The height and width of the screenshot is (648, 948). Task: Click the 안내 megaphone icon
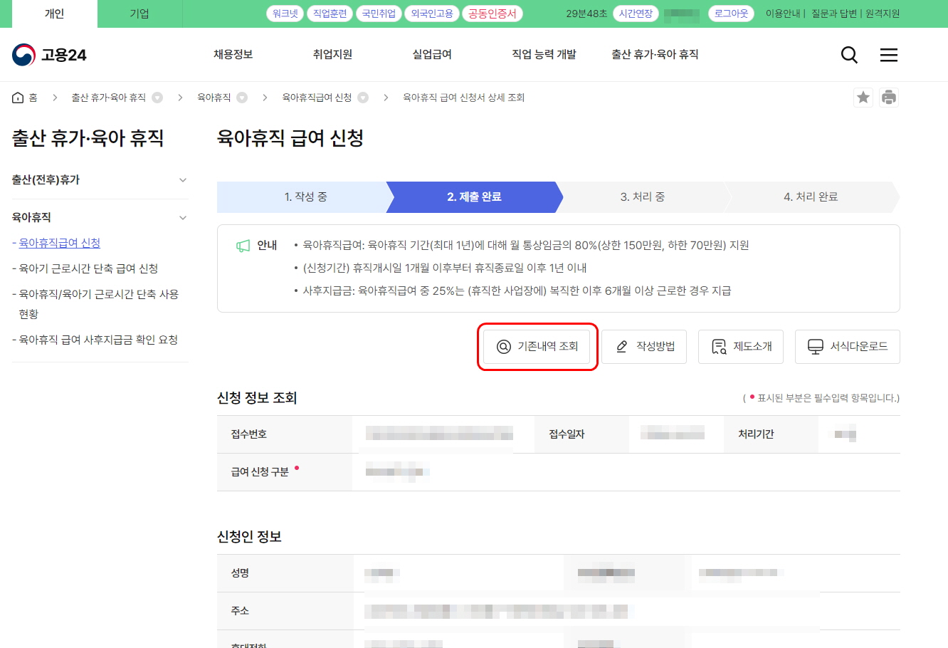pyautogui.click(x=243, y=246)
